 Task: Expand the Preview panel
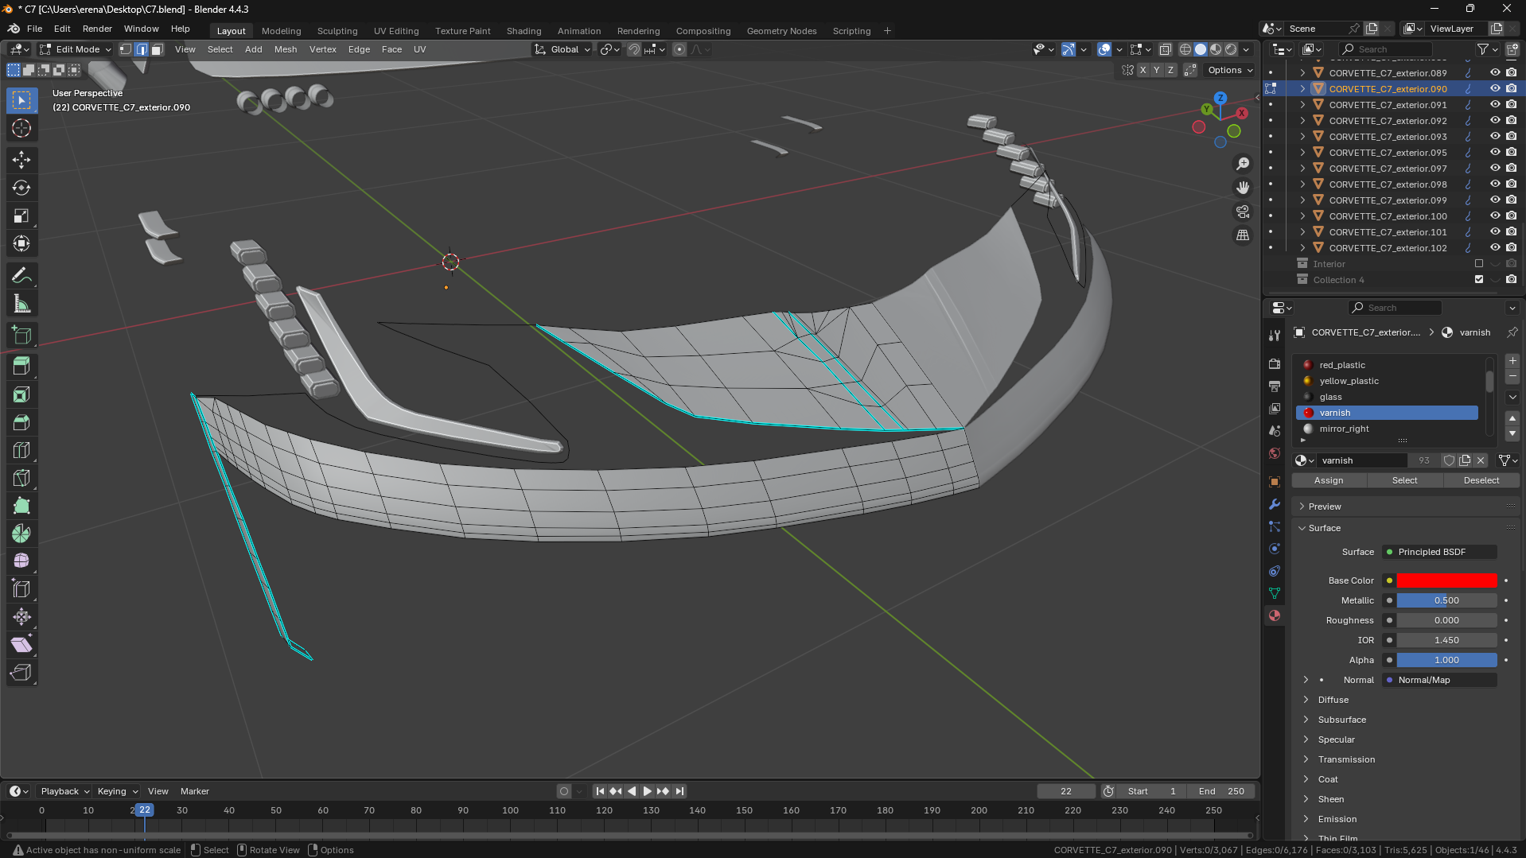(x=1325, y=507)
